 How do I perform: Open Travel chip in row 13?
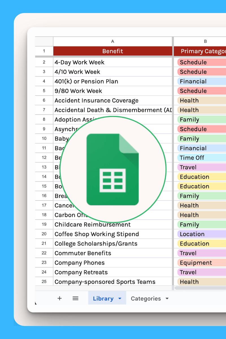202,167
